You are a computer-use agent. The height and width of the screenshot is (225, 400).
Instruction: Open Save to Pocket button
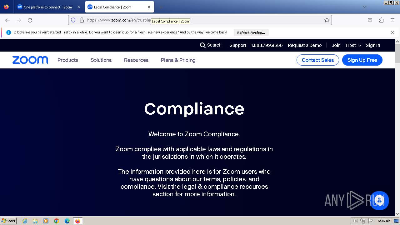click(x=370, y=20)
